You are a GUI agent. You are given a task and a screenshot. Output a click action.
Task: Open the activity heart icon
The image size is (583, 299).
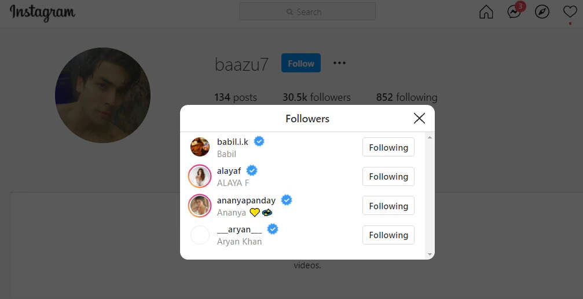[x=570, y=12]
